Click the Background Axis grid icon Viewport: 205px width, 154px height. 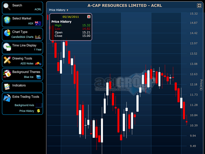click(39, 105)
